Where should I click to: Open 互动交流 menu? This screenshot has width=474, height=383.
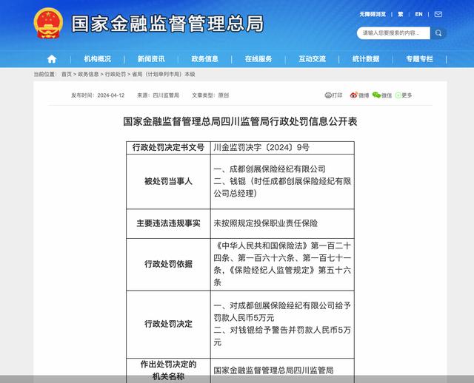click(x=313, y=59)
